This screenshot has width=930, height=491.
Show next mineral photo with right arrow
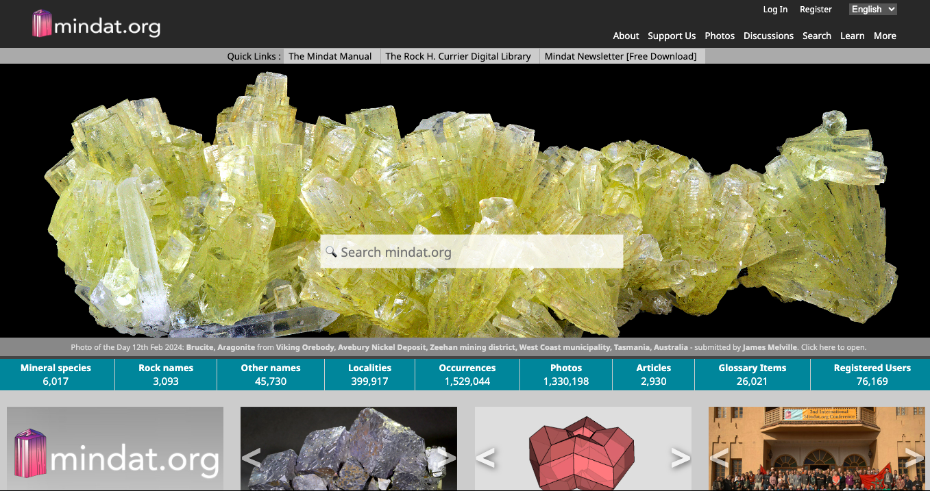coord(446,457)
